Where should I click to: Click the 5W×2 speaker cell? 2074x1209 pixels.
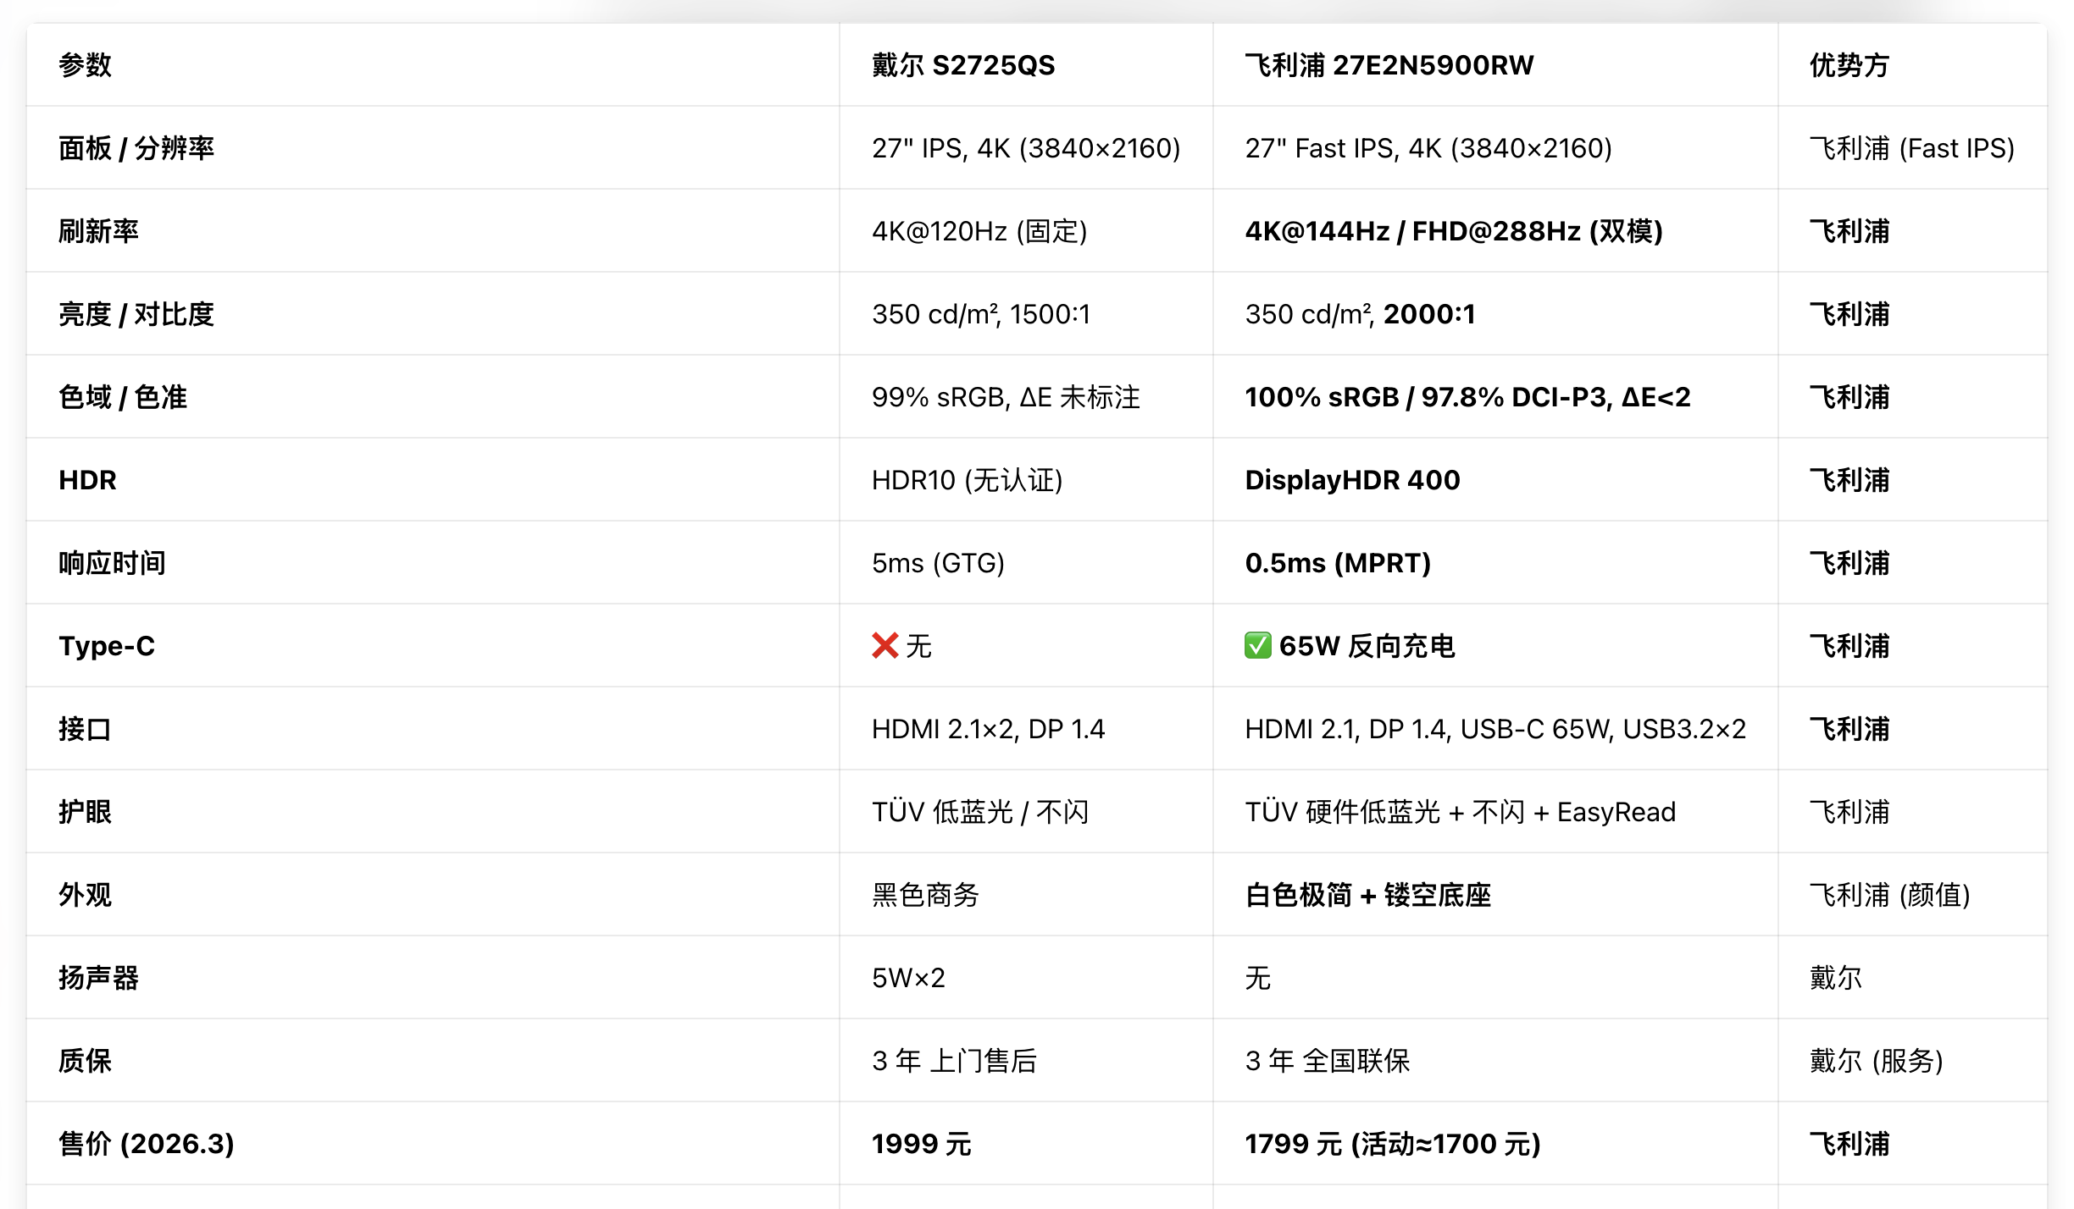(908, 978)
